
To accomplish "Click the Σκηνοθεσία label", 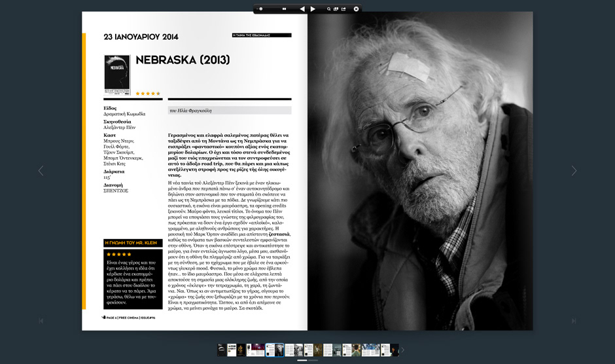I will coord(117,122).
